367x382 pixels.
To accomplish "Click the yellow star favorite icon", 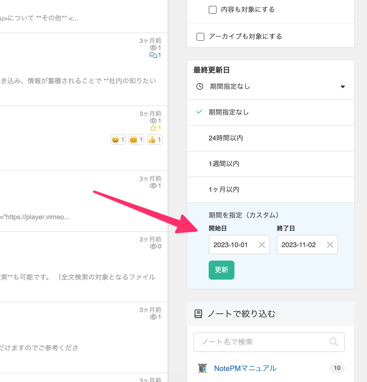I will click(153, 128).
